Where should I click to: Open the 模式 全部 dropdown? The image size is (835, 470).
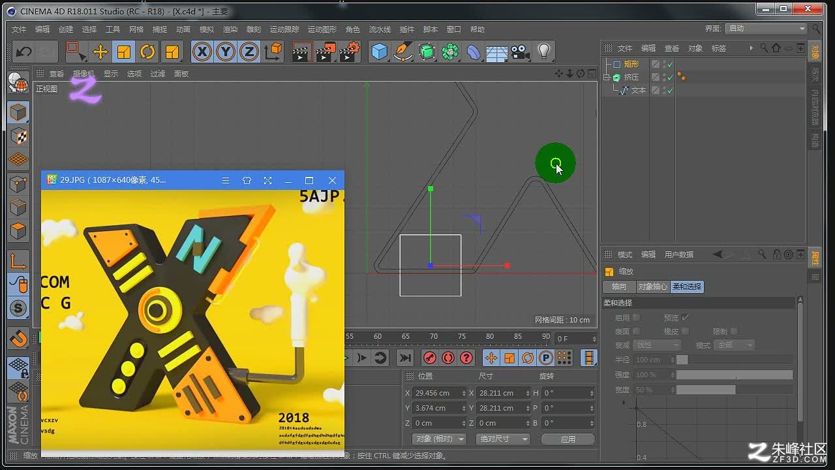point(735,345)
